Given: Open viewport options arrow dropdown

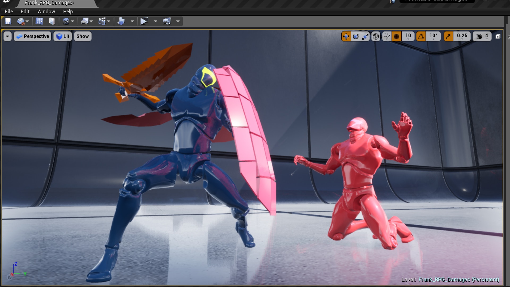Looking at the screenshot, I should point(7,36).
